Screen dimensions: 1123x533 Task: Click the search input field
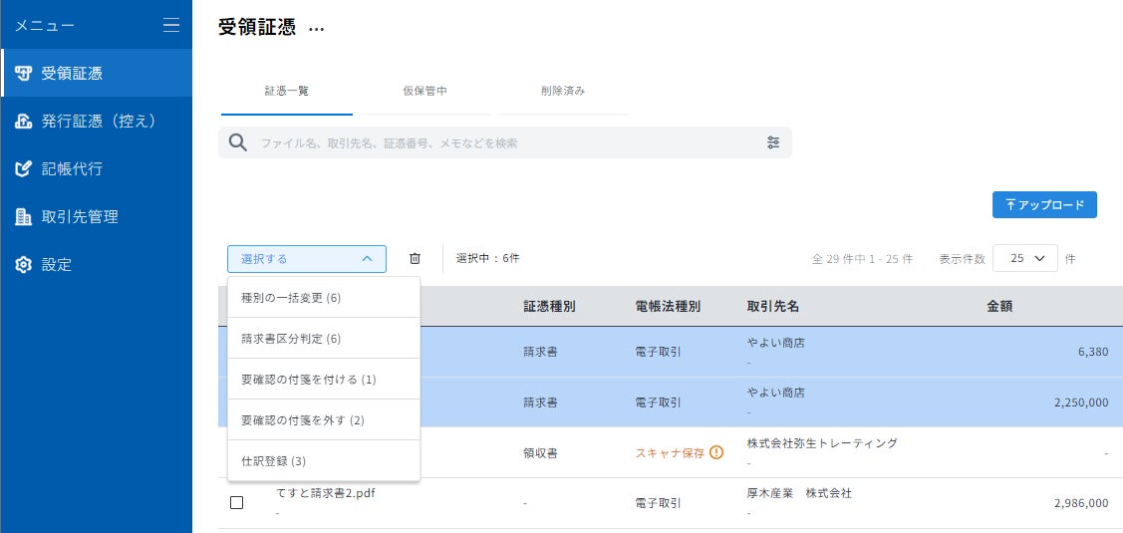[498, 142]
